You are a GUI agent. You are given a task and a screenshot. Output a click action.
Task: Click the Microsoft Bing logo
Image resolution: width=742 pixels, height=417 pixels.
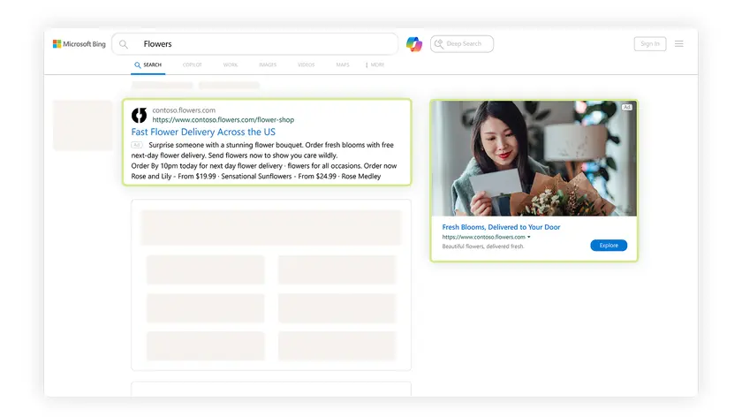coord(79,44)
